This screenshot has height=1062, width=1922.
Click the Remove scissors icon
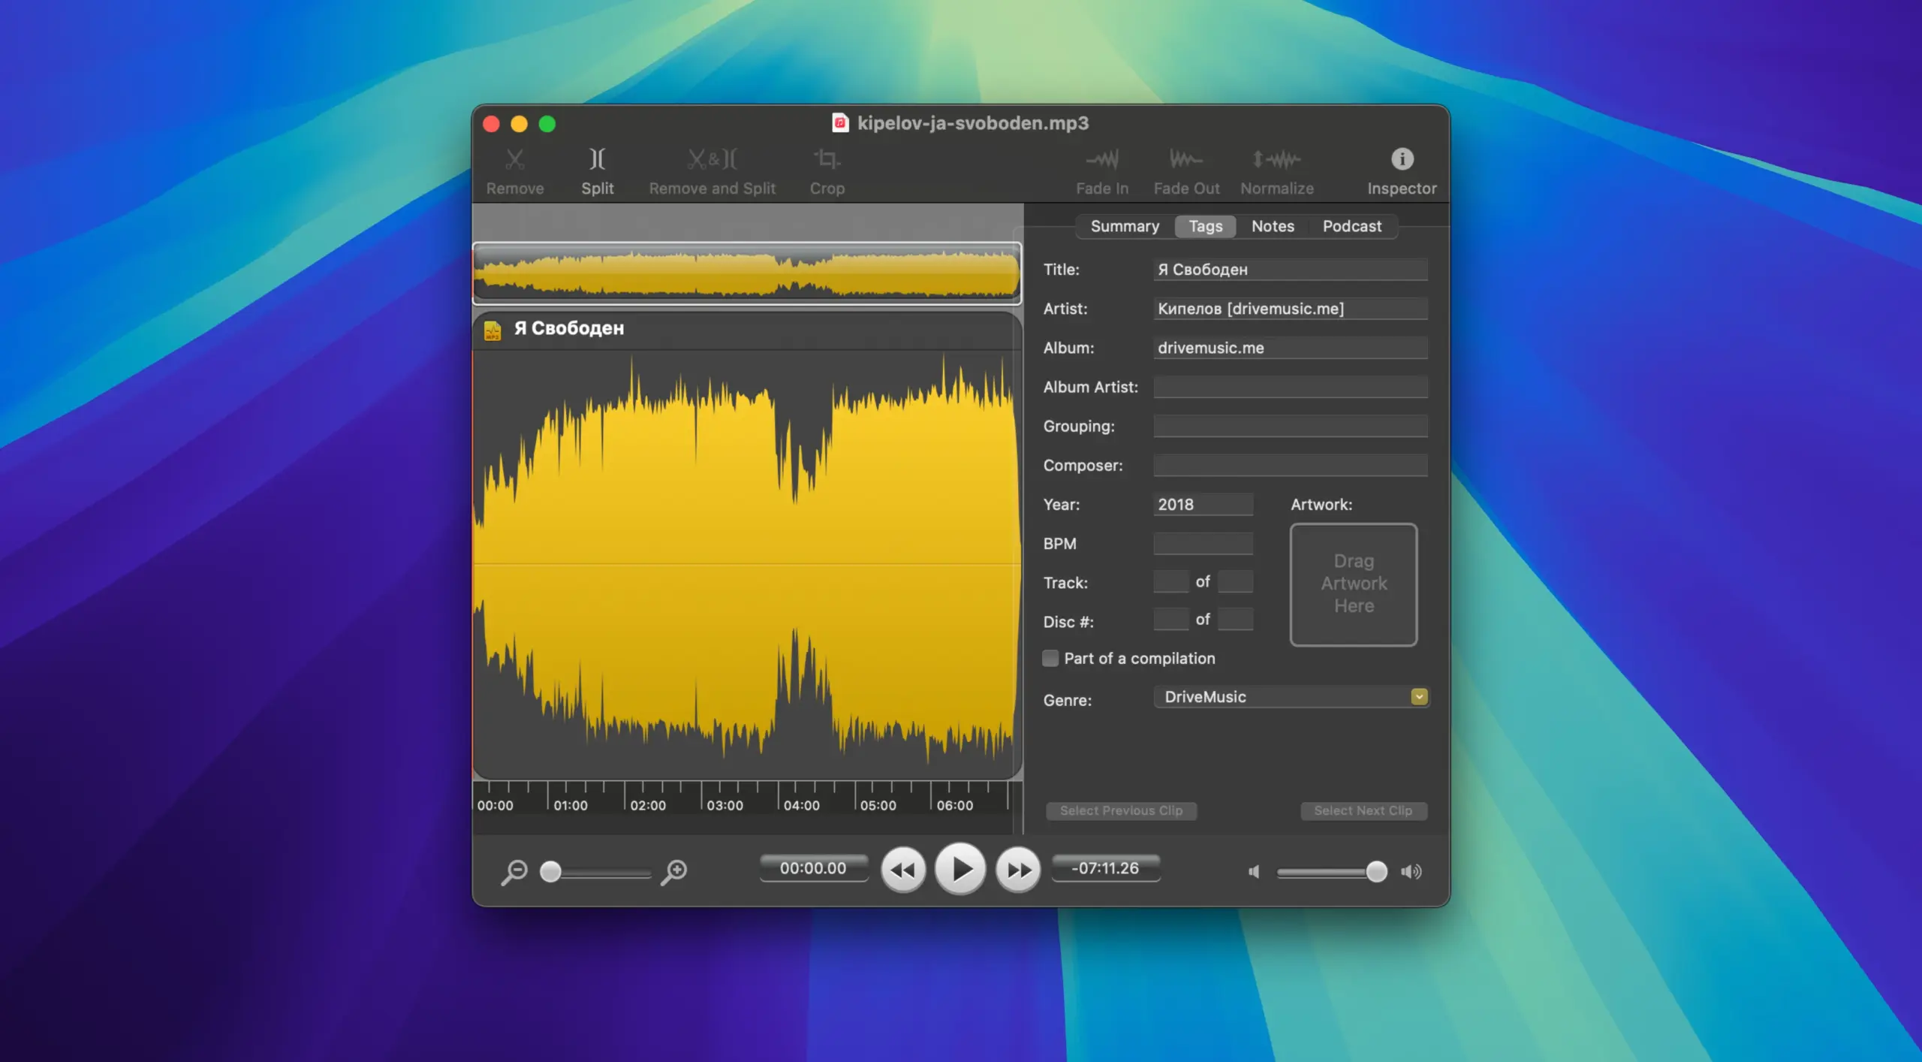[515, 159]
